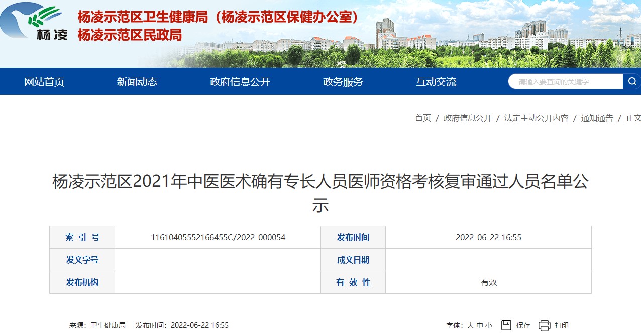Set font size to small (小)
This screenshot has height=334, width=641.
tap(489, 325)
